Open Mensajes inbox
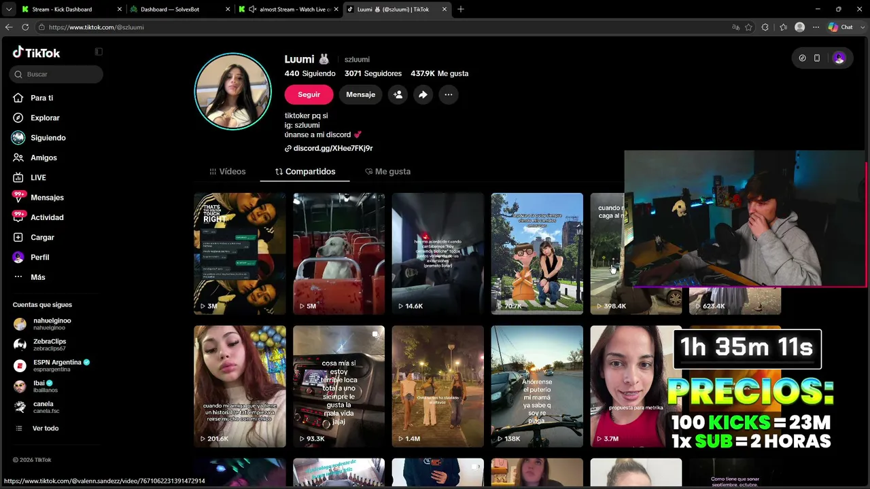 47,198
